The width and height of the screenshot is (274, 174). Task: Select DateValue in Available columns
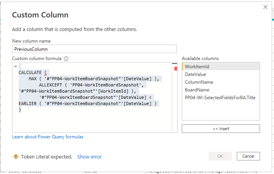(x=221, y=74)
